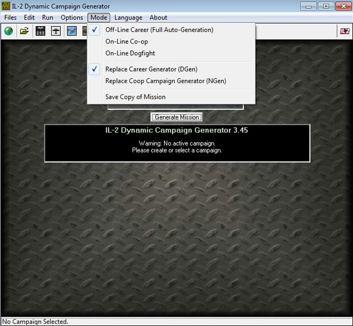This screenshot has width=353, height=326.
Task: Click the 'IL-2 Dynamic Campaign Generator 3.45' heading
Action: pos(177,130)
